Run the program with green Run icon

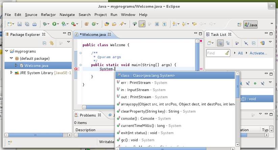[54, 24]
